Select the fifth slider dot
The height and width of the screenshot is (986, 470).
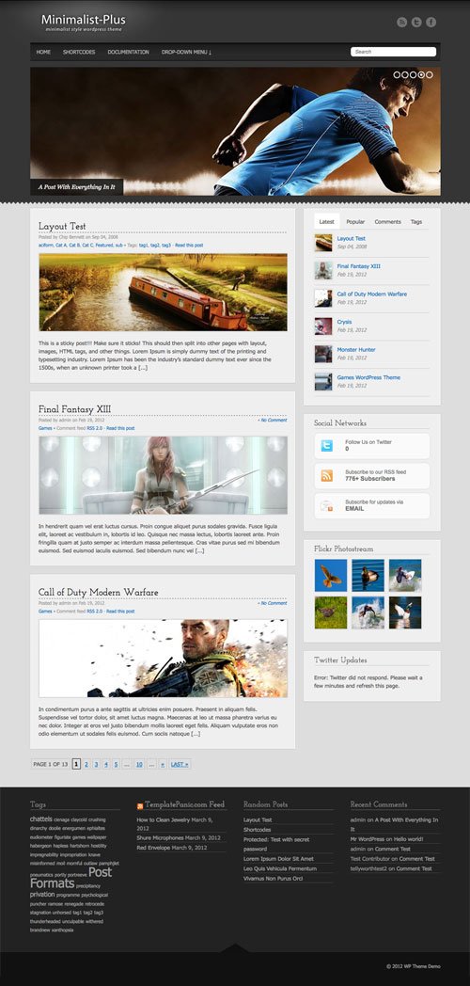430,74
